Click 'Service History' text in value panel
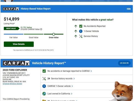134x101 pixels. pos(91,36)
